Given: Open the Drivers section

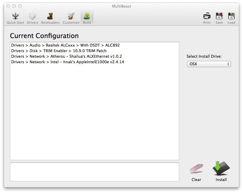Looking at the screenshot, I should tap(32, 18).
